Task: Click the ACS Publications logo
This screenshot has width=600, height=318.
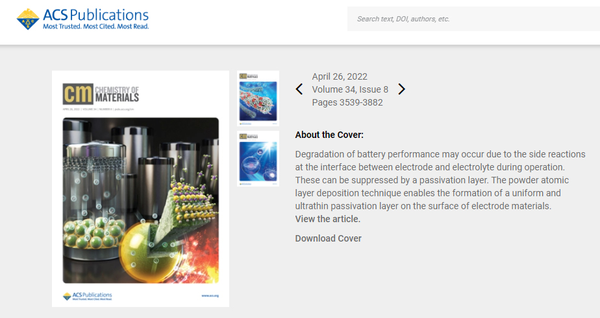Action: [x=82, y=19]
